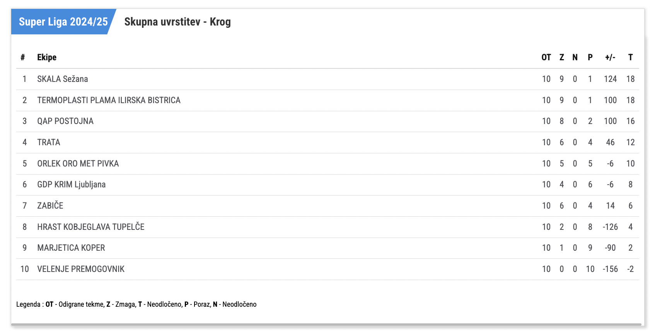The image size is (655, 333).
Task: Sort by the OT column header
Action: [x=546, y=57]
